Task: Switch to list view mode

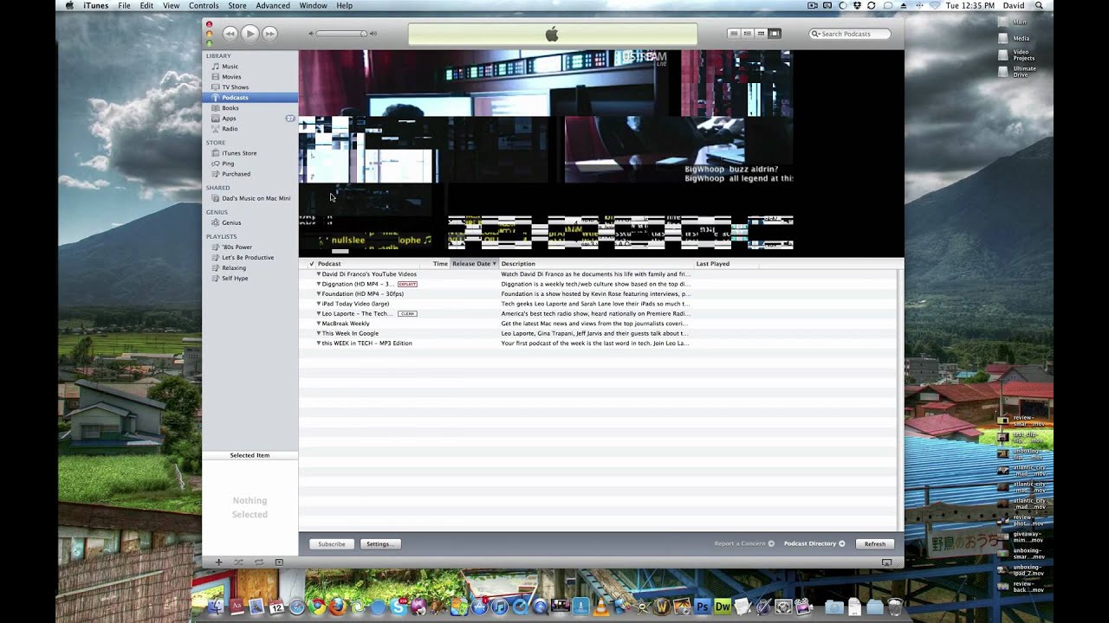Action: tap(734, 34)
